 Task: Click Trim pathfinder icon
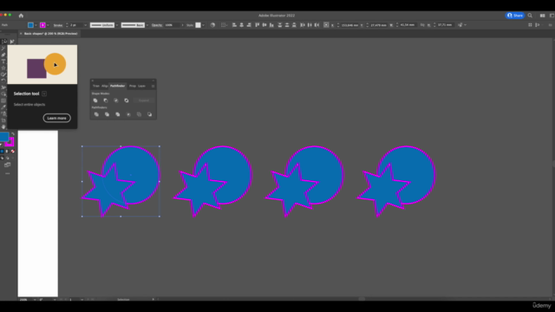(x=107, y=114)
